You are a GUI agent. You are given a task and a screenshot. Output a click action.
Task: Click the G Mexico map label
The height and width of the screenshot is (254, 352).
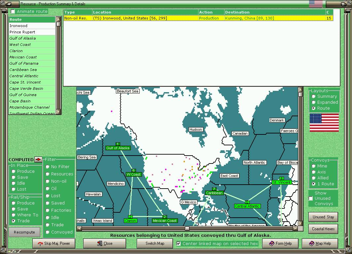tap(189, 202)
